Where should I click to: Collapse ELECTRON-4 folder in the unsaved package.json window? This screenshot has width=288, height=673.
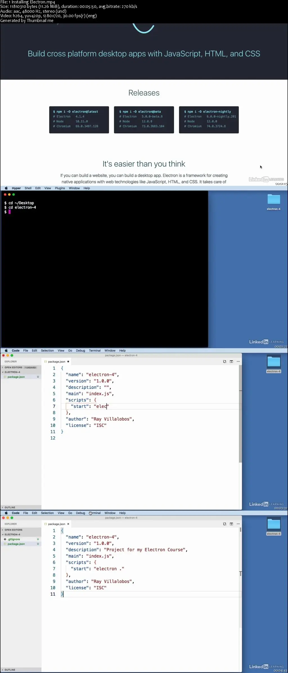click(x=21, y=372)
